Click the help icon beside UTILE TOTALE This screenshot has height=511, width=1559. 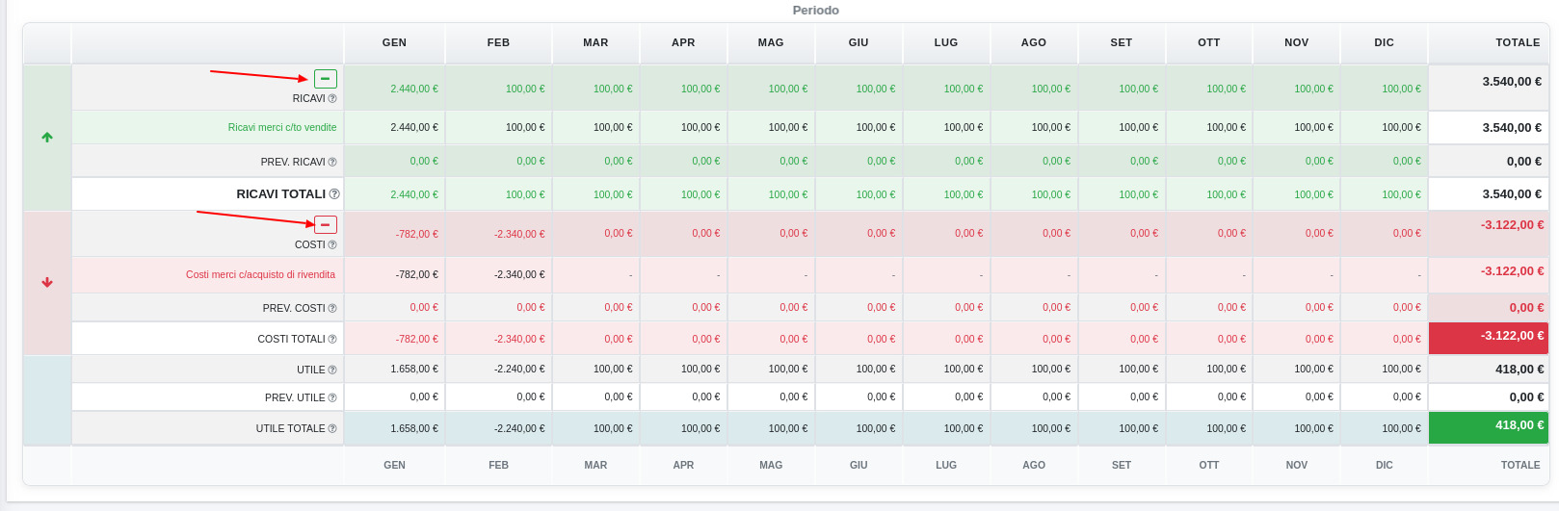click(332, 429)
